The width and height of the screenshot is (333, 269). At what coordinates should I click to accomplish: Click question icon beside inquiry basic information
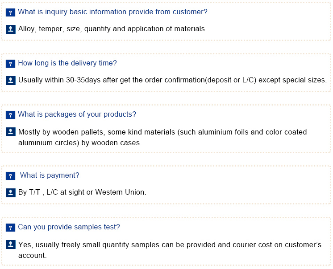click(x=10, y=12)
